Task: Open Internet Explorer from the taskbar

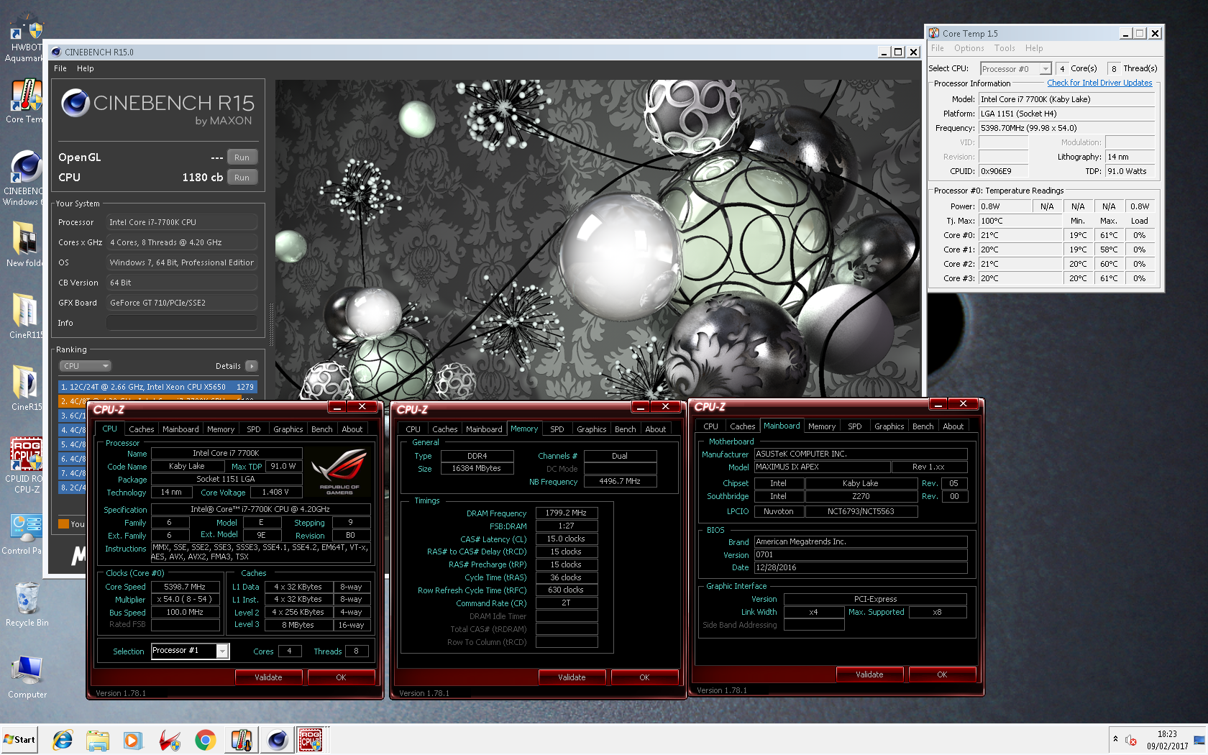Action: click(63, 739)
